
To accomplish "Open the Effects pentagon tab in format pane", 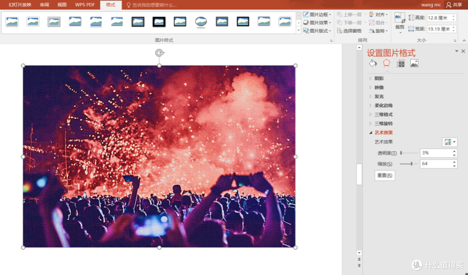I will click(387, 63).
